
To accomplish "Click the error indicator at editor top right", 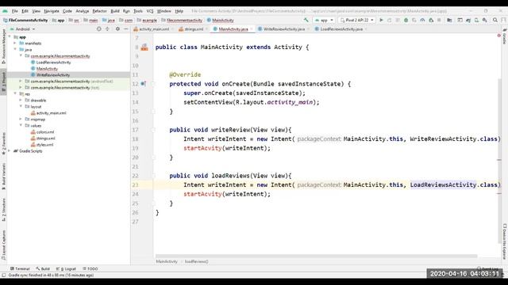I will point(498,35).
